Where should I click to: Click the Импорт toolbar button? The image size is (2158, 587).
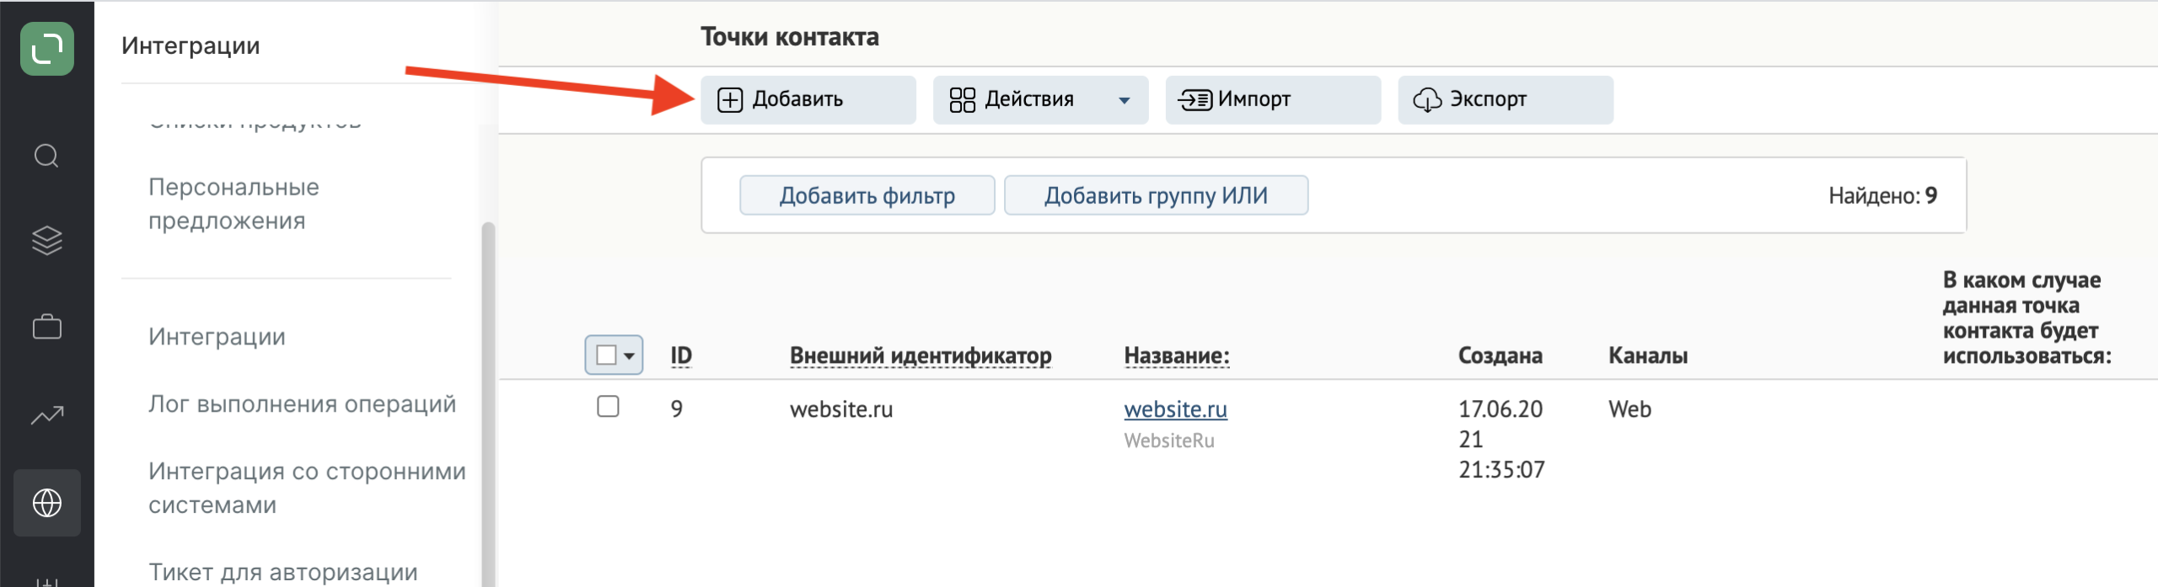click(1272, 99)
